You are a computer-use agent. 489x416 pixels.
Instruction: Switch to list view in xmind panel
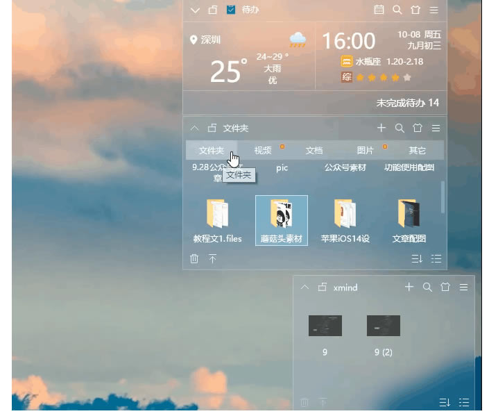tap(464, 402)
